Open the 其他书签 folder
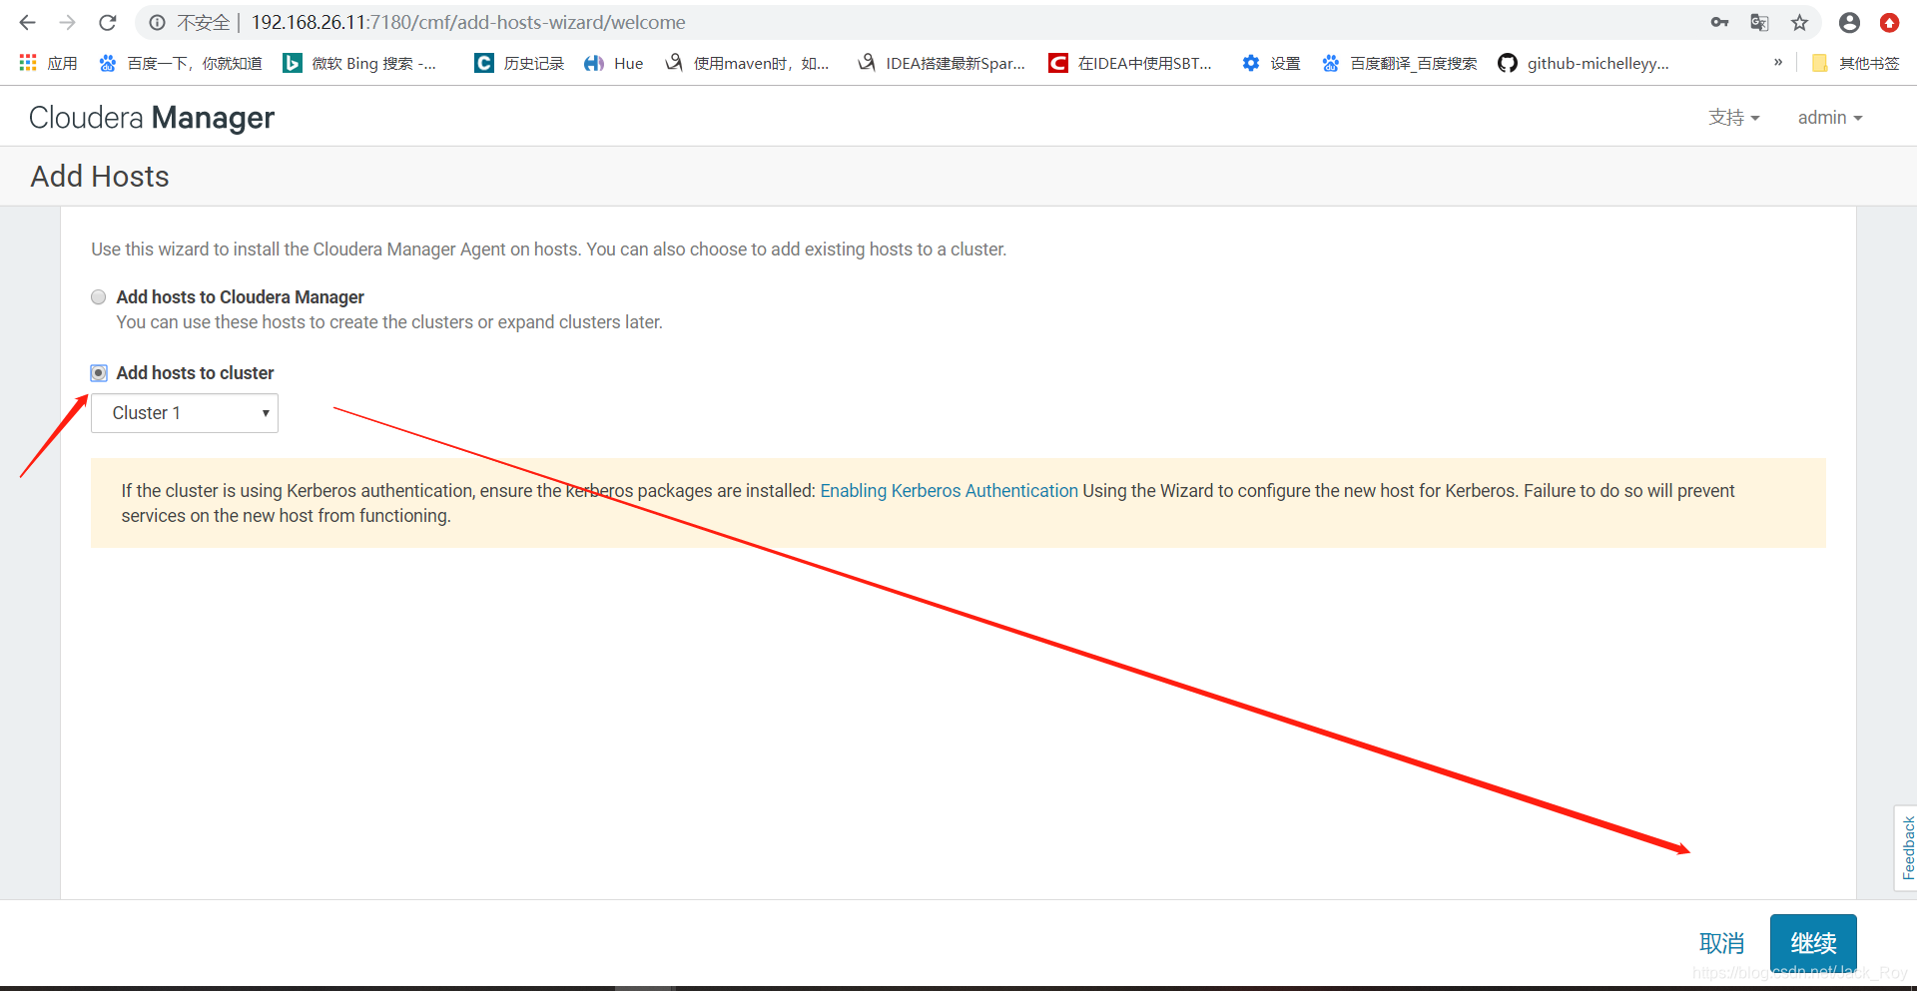1917x991 pixels. [1855, 63]
